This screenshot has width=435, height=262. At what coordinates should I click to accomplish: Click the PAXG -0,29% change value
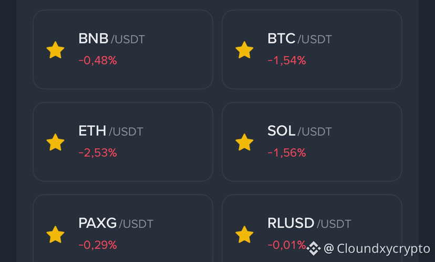coord(98,245)
